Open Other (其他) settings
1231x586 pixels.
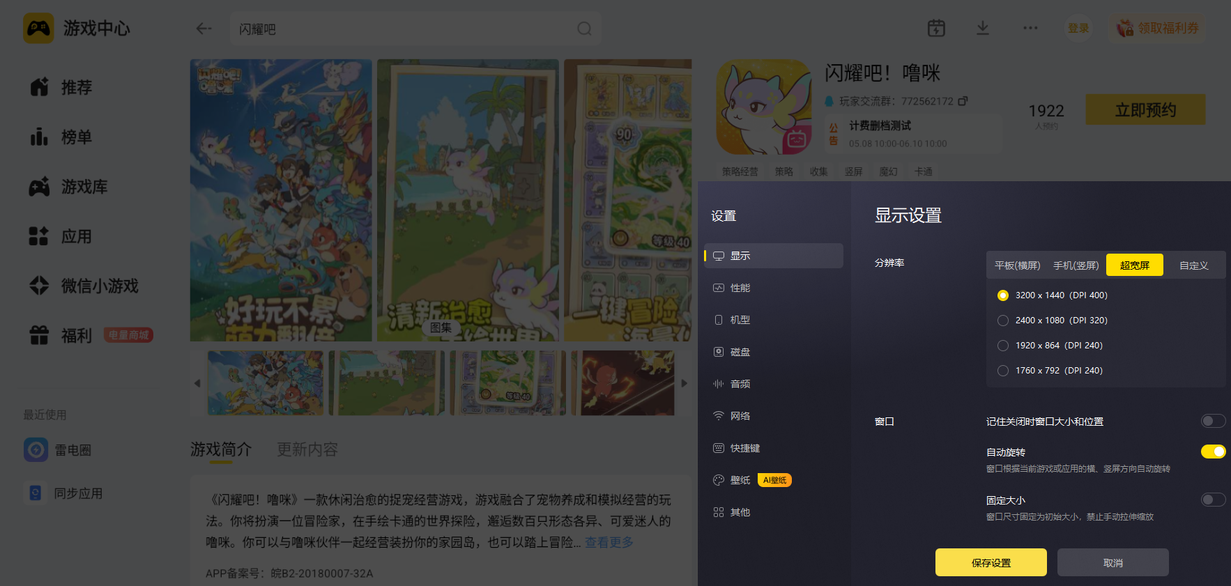click(774, 512)
